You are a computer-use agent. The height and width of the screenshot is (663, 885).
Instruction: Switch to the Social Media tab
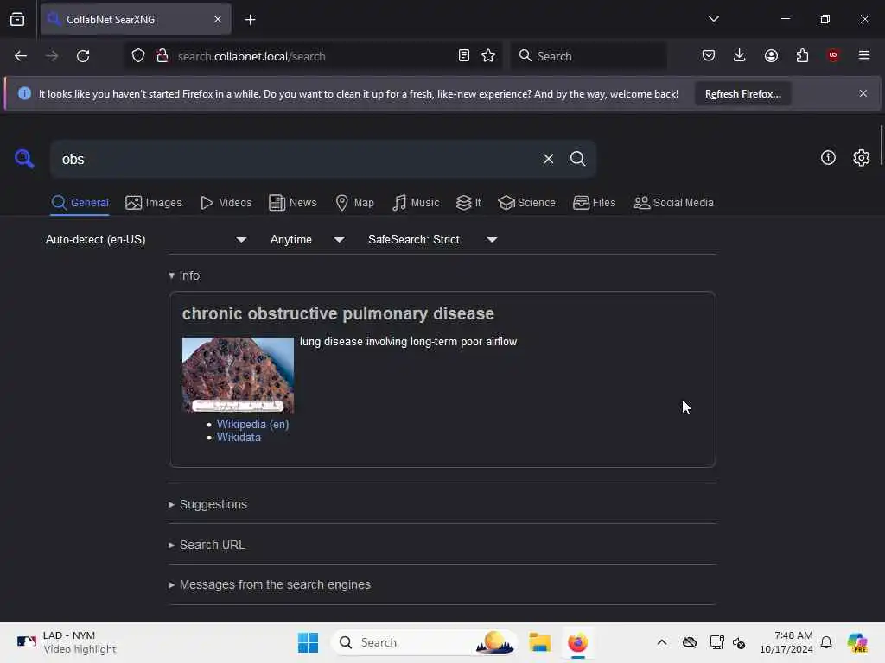673,203
